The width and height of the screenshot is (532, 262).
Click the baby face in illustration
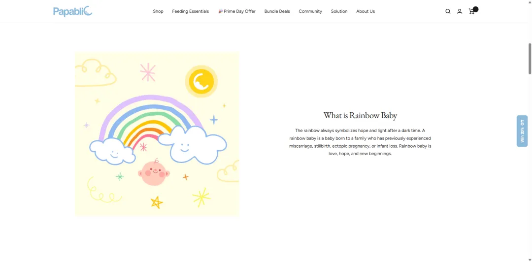coord(154,173)
